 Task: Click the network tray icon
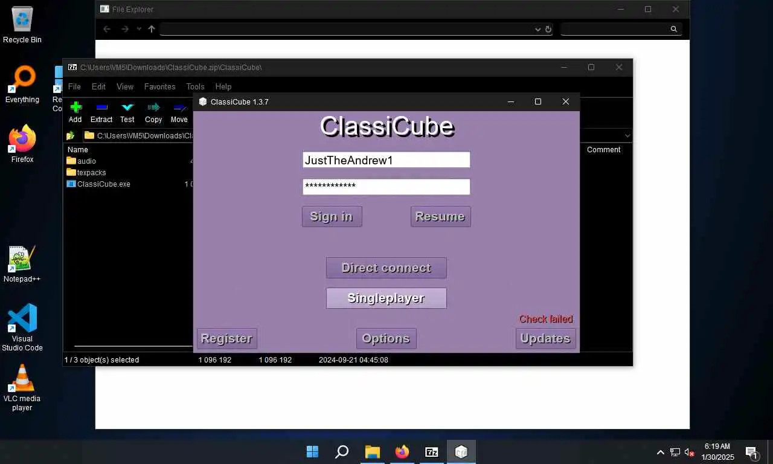click(675, 452)
